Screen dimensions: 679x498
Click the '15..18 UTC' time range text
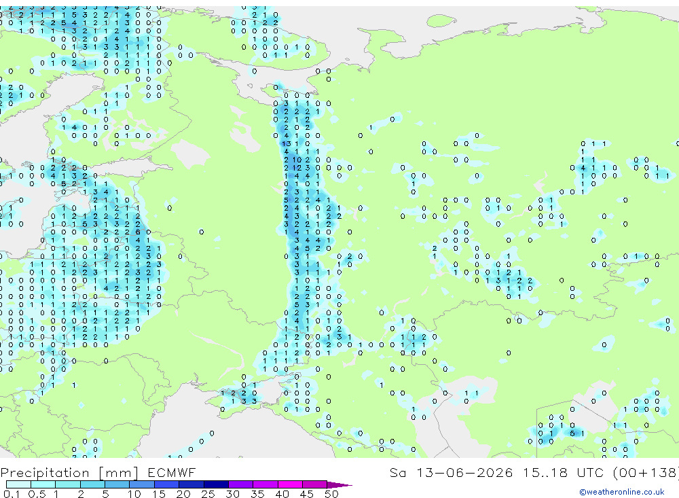pyautogui.click(x=563, y=472)
